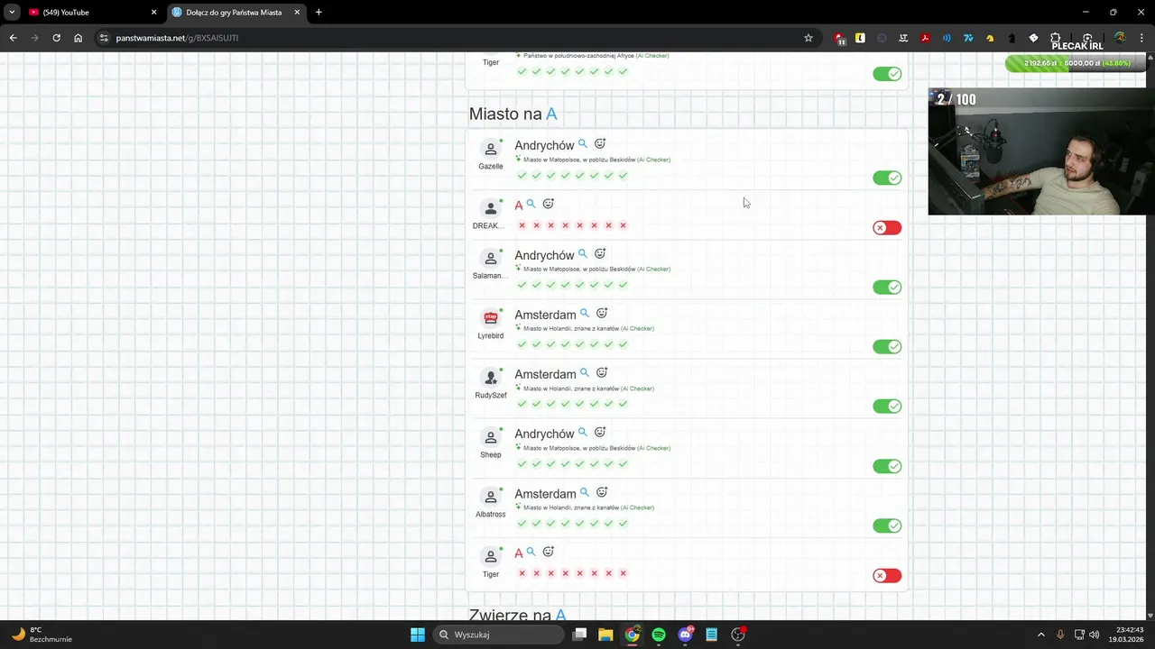1155x649 pixels.
Task: Search Sheep's Andrychów answer online
Action: pyautogui.click(x=583, y=433)
